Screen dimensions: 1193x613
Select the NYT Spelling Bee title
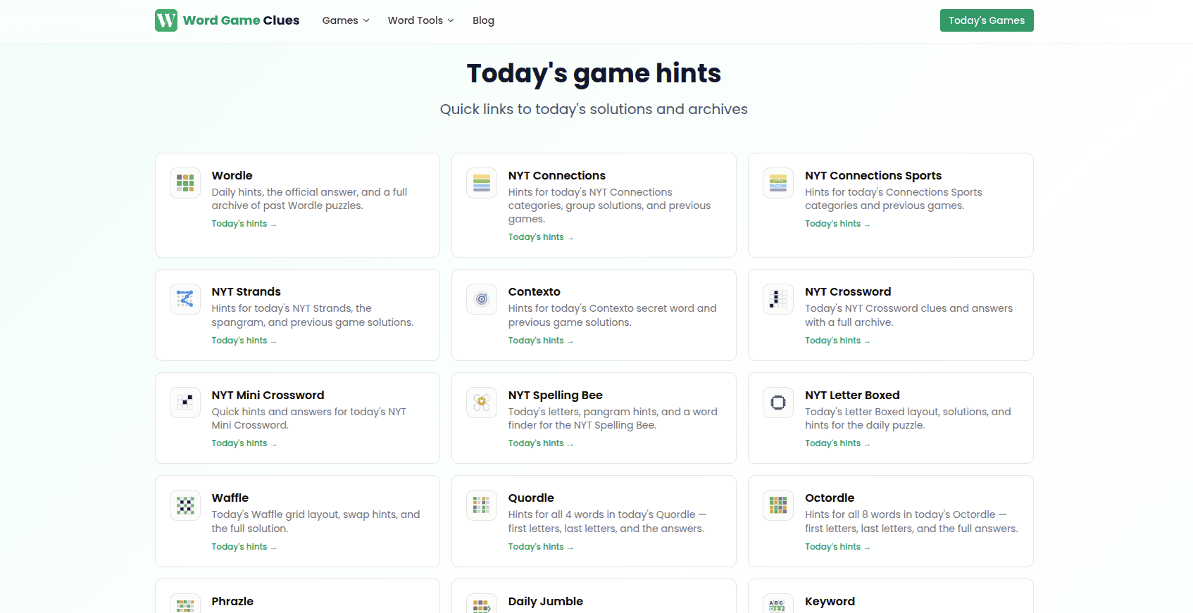tap(555, 395)
